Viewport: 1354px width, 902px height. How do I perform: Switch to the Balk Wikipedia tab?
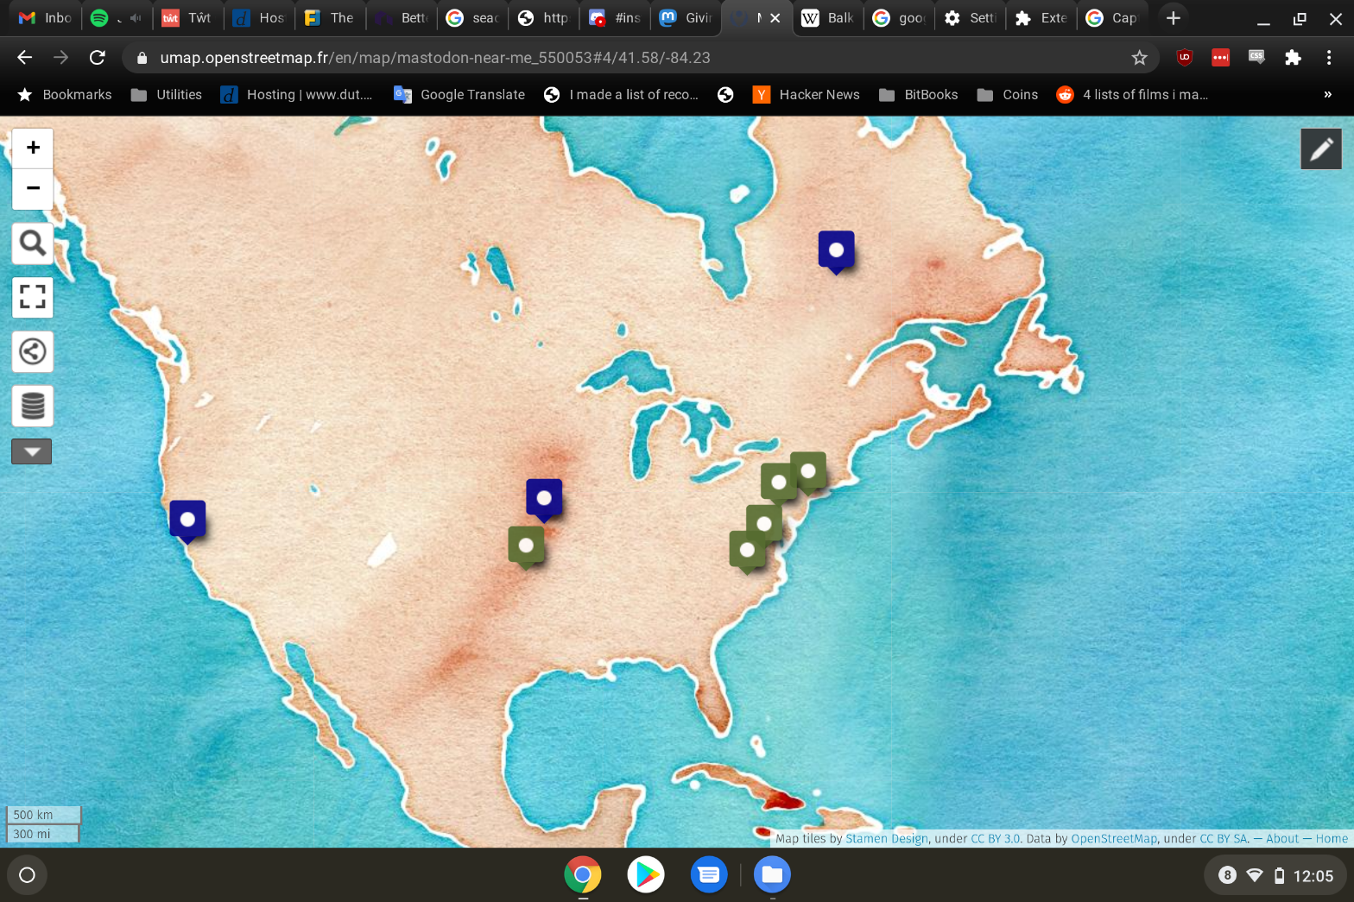click(x=827, y=18)
